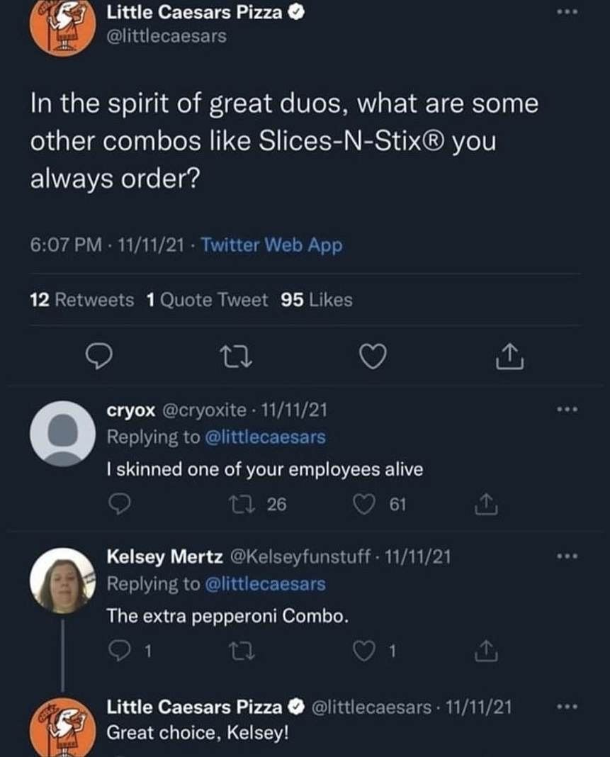View the 12 Retweets list
This screenshot has width=610, height=757.
(x=82, y=300)
